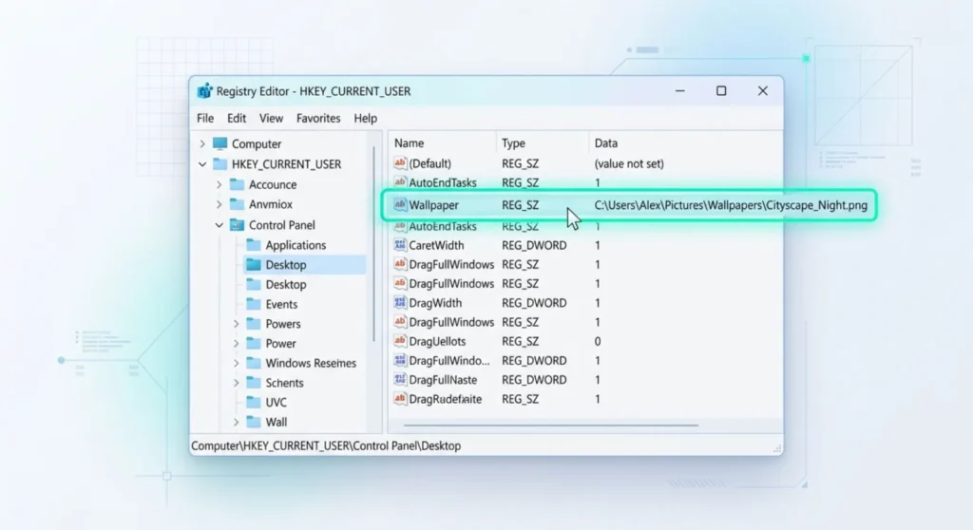
Task: Expand the Power key
Action: tap(236, 343)
